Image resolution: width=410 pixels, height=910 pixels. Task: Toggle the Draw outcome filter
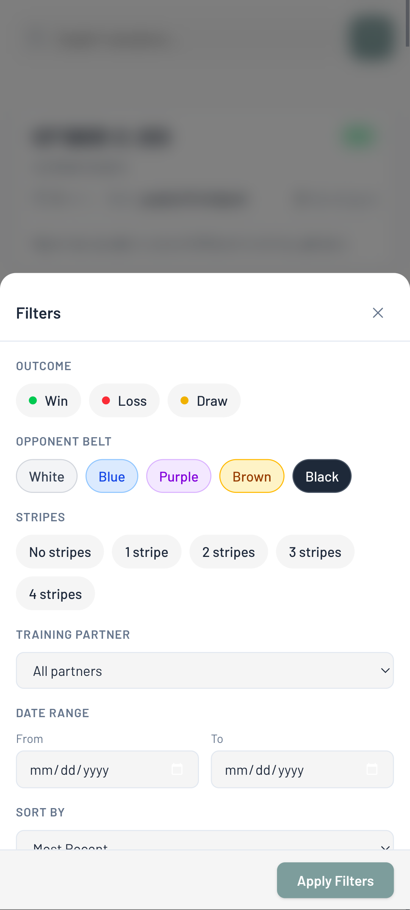[x=204, y=400]
